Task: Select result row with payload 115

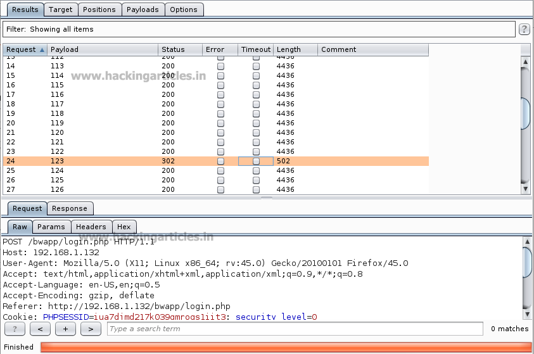Action: [215, 85]
